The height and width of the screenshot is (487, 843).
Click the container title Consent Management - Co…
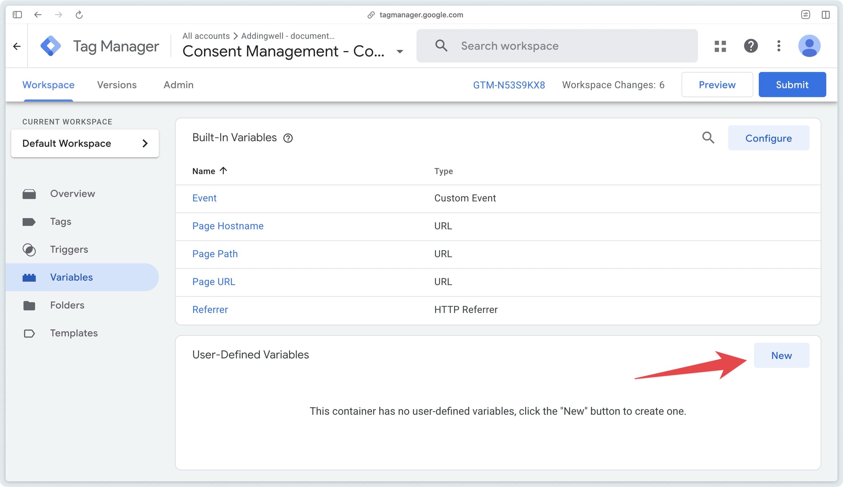(283, 51)
